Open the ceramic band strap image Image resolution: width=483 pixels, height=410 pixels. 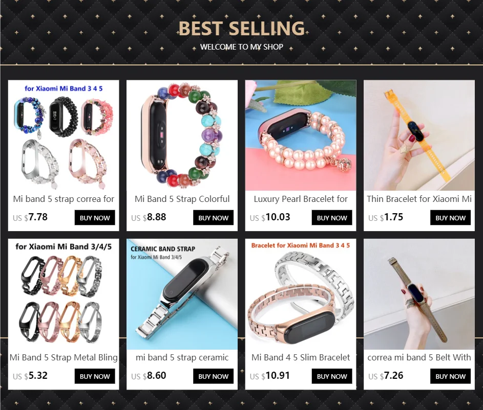[182, 294]
